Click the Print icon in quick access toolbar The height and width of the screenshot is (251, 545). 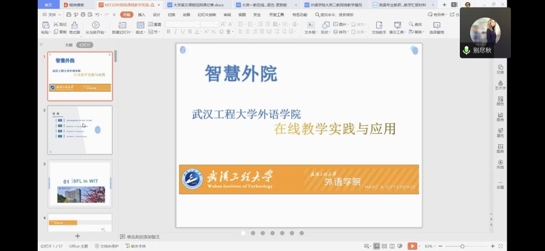82,14
